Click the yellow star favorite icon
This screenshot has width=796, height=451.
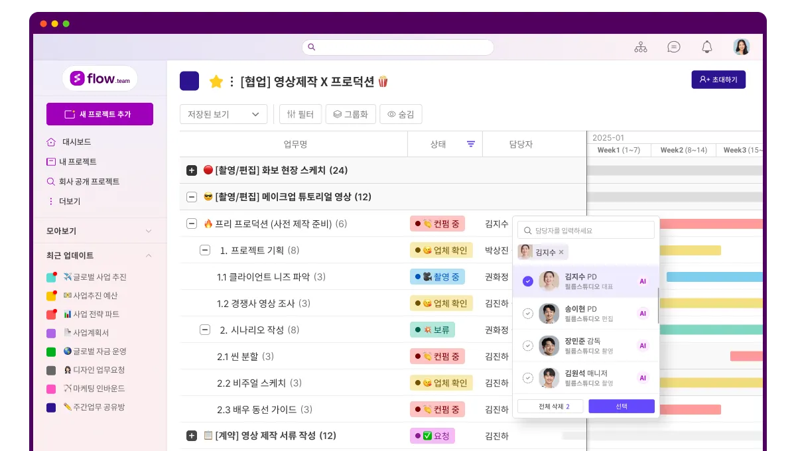click(x=216, y=82)
